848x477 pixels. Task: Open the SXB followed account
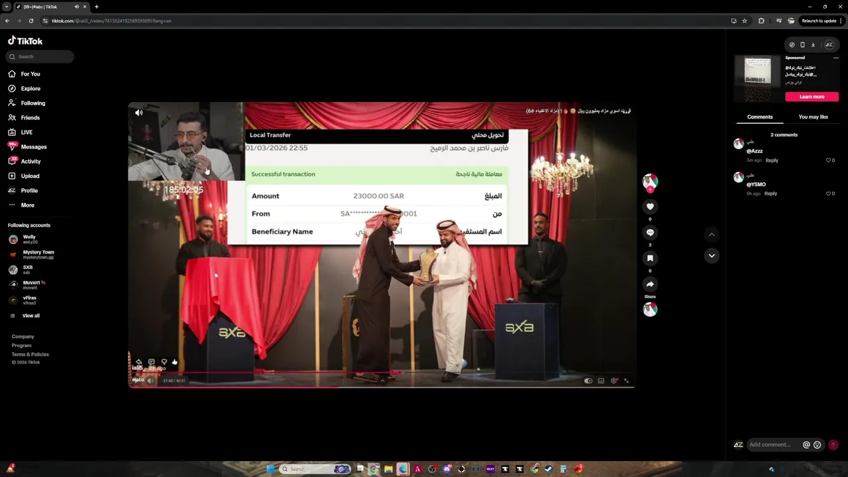tap(21, 270)
